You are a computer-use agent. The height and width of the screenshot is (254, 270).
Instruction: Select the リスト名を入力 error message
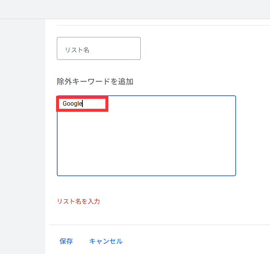click(x=79, y=201)
